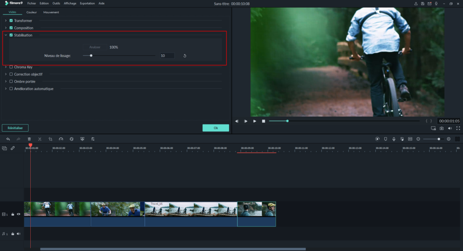Open the Fichier menu
The image size is (463, 251).
pyautogui.click(x=32, y=4)
